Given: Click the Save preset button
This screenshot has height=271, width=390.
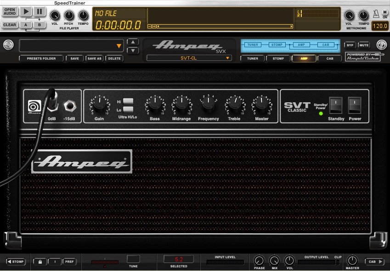Looking at the screenshot, I should pos(74,59).
